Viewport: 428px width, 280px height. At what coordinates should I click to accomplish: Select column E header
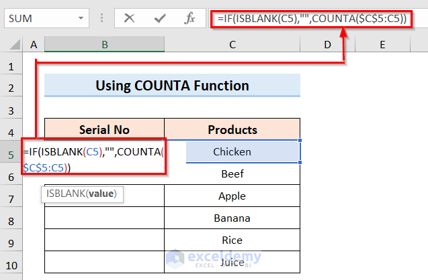coord(382,45)
